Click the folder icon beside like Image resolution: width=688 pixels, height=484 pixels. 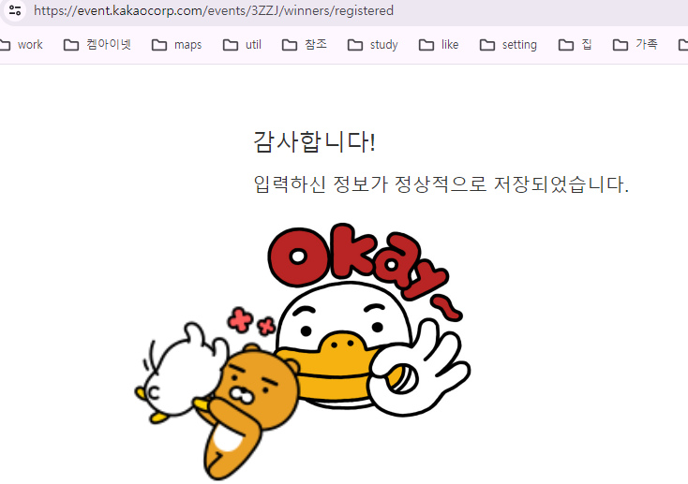click(426, 45)
